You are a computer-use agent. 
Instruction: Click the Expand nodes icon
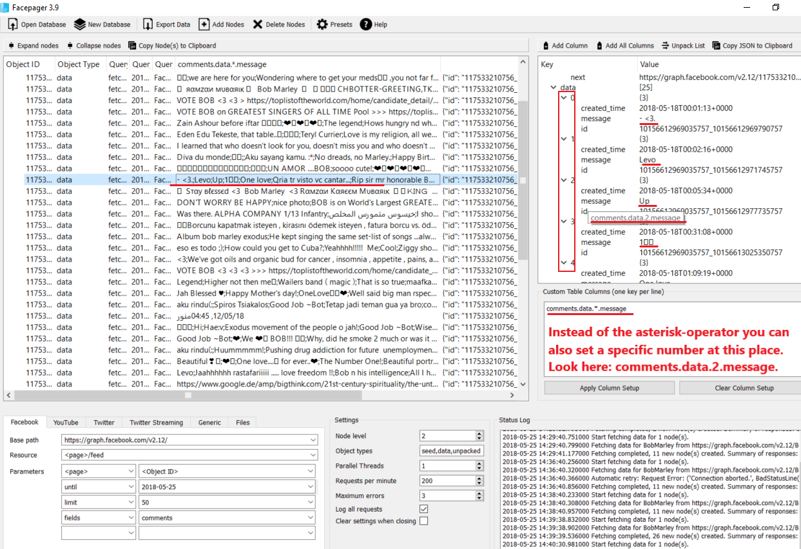point(11,46)
